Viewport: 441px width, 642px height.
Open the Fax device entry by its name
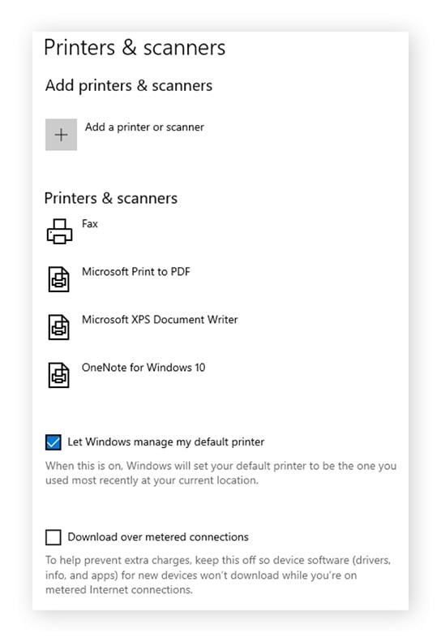point(90,224)
